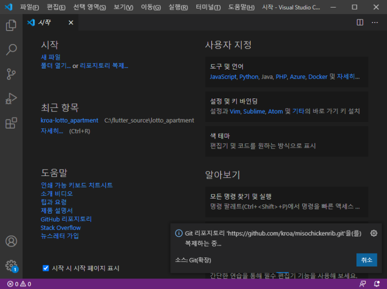The width and height of the screenshot is (387, 289).
Task: Uncheck 시작 시 시작 페이지 표시 checkbox
Action: point(46,268)
